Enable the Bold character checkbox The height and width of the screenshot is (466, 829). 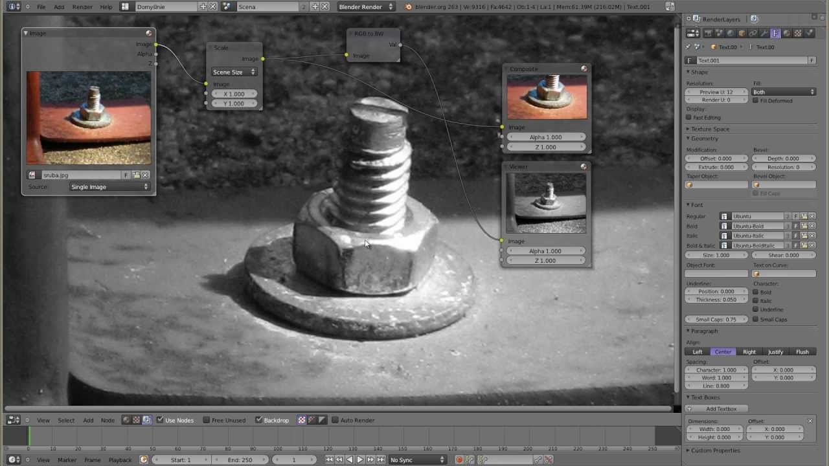(x=756, y=292)
